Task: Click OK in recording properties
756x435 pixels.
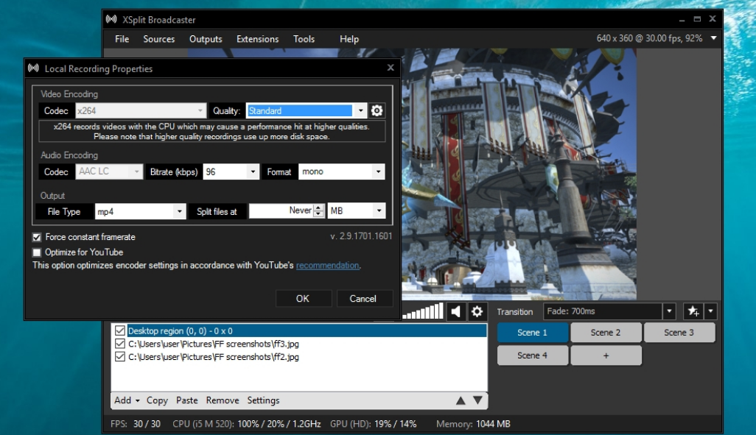Action: tap(303, 299)
